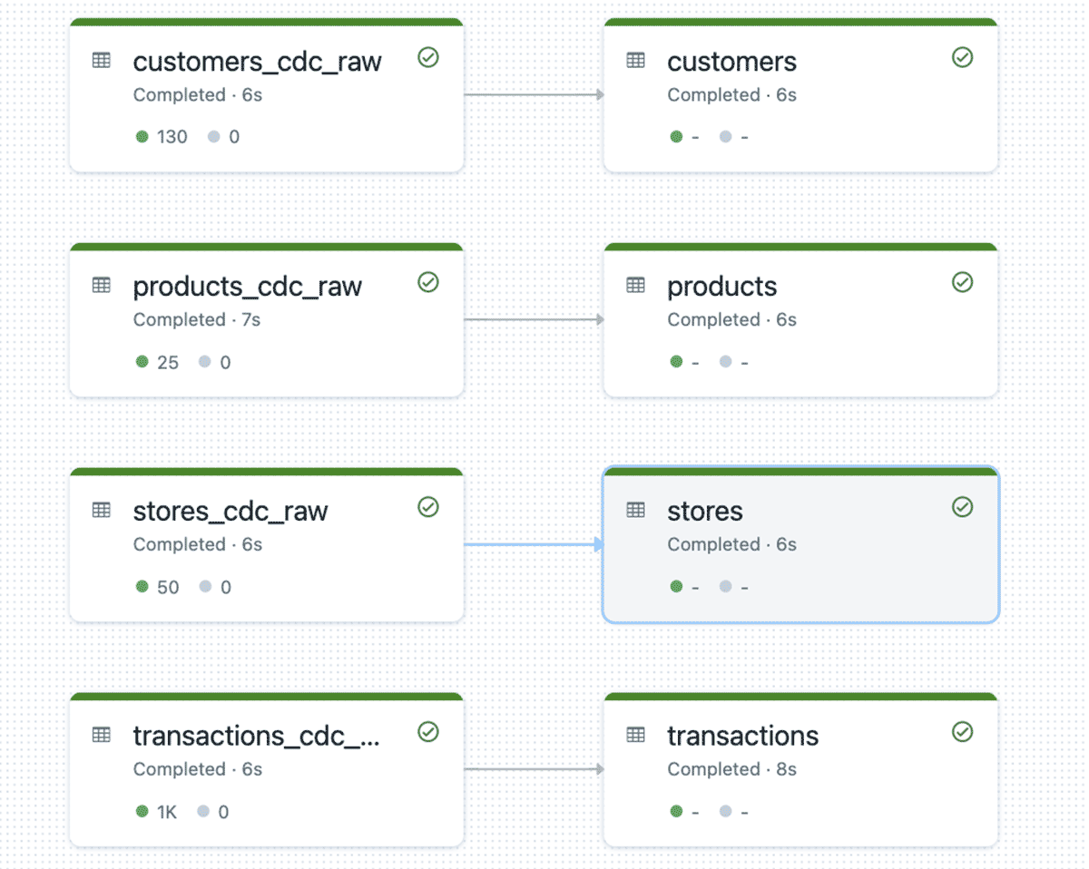
Task: Select the customers_cdc_raw node title
Action: point(257,62)
